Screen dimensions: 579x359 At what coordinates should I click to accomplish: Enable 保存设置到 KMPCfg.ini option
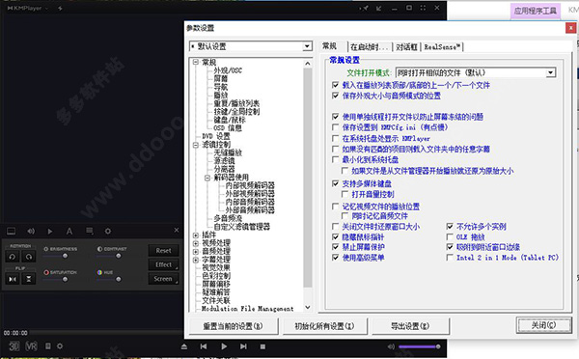335,127
